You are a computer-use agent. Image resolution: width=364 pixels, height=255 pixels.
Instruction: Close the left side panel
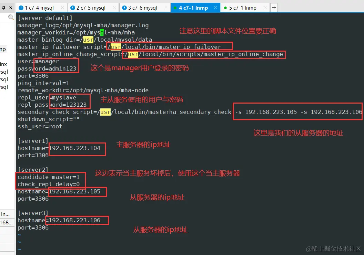click(x=11, y=8)
